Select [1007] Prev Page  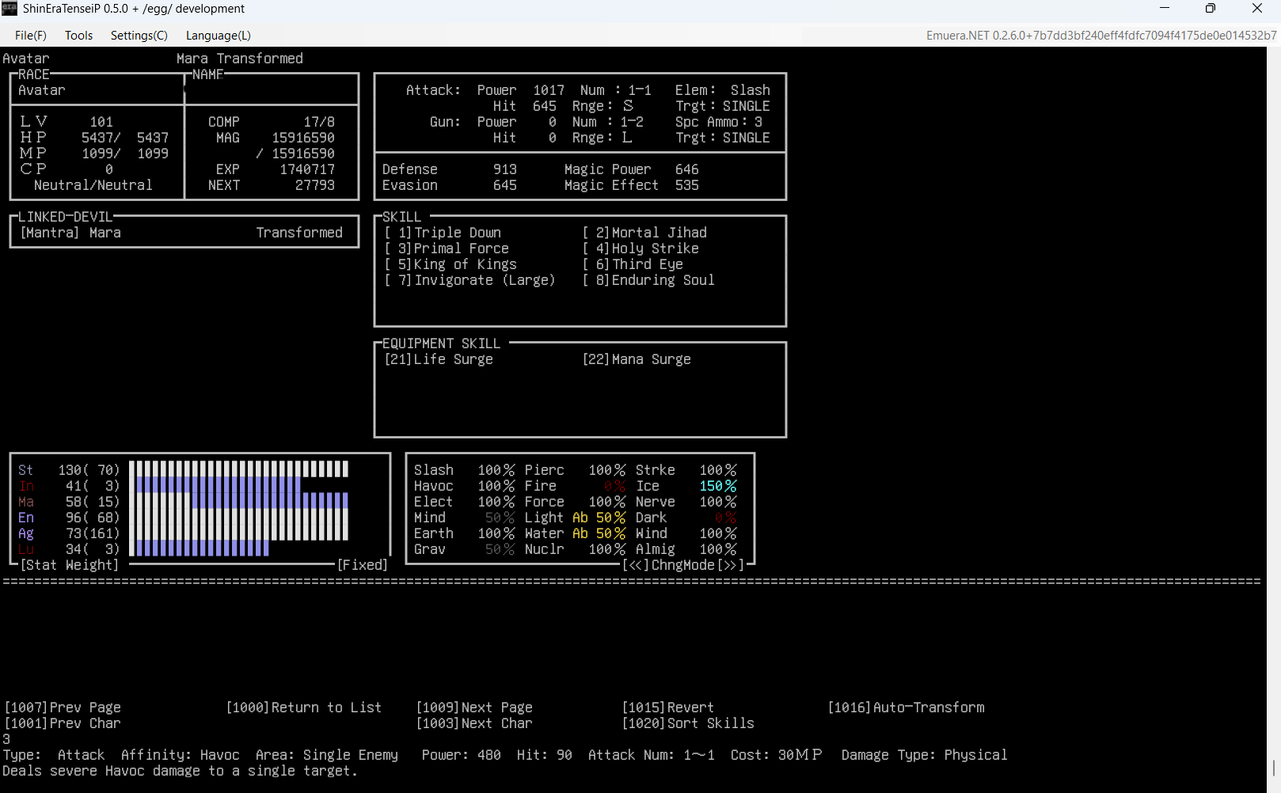point(63,708)
